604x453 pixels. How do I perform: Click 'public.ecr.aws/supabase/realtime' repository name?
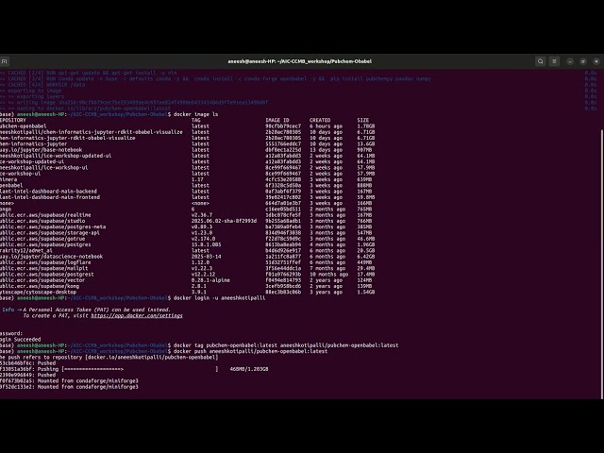coord(45,215)
